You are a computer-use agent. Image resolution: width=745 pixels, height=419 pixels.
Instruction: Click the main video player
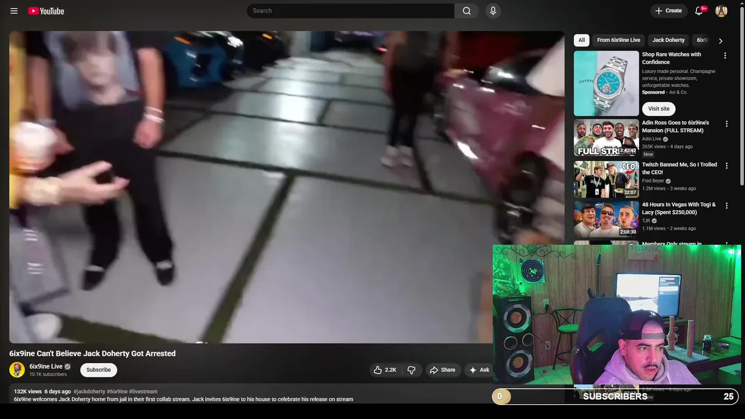[x=286, y=187]
